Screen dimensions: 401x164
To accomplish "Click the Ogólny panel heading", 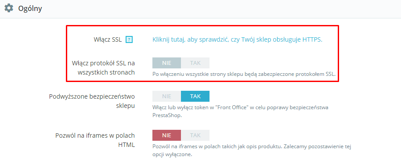I will coord(30,8).
